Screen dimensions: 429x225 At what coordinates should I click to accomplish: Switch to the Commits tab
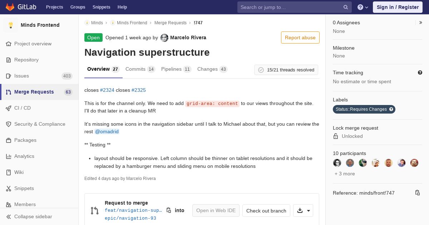(140, 69)
